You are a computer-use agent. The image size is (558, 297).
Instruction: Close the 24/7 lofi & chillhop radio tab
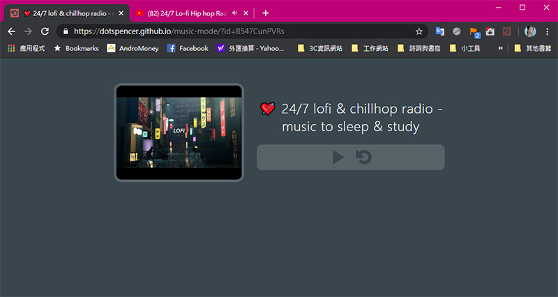[121, 13]
